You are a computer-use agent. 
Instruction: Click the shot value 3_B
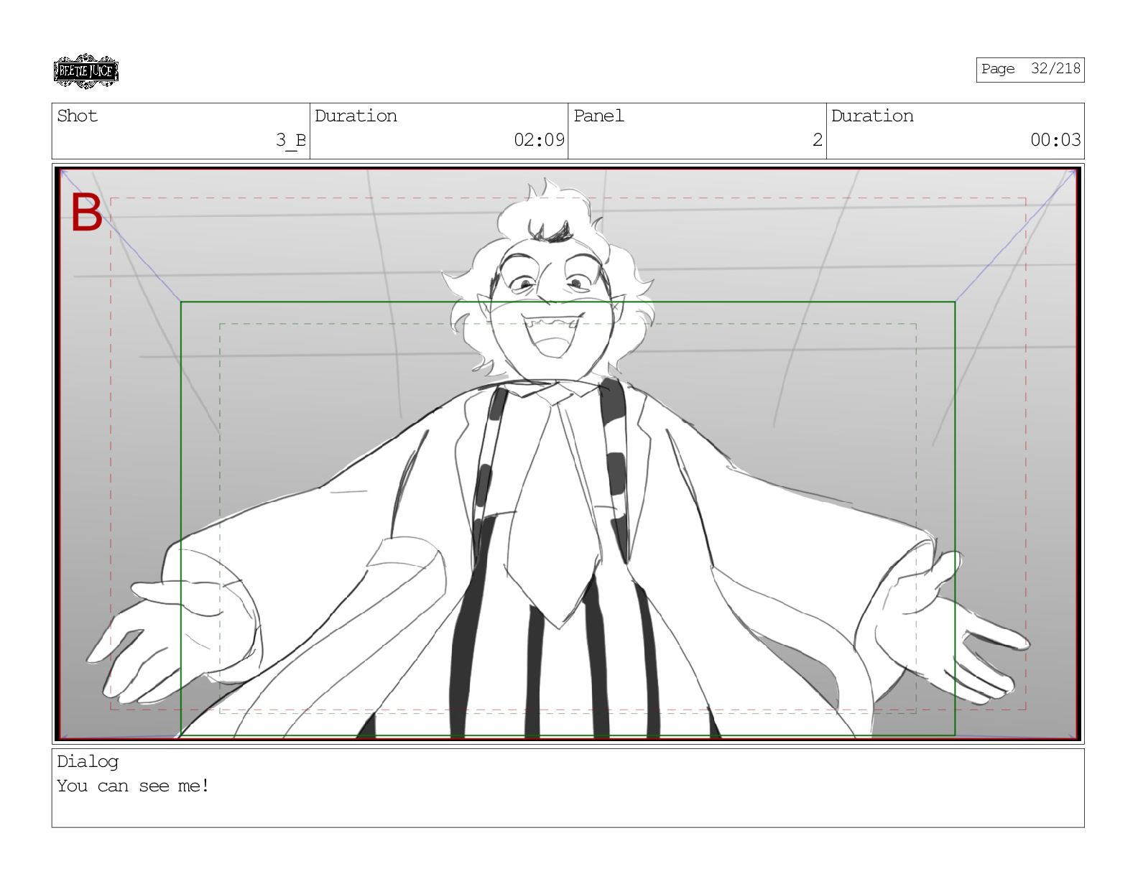pos(290,140)
